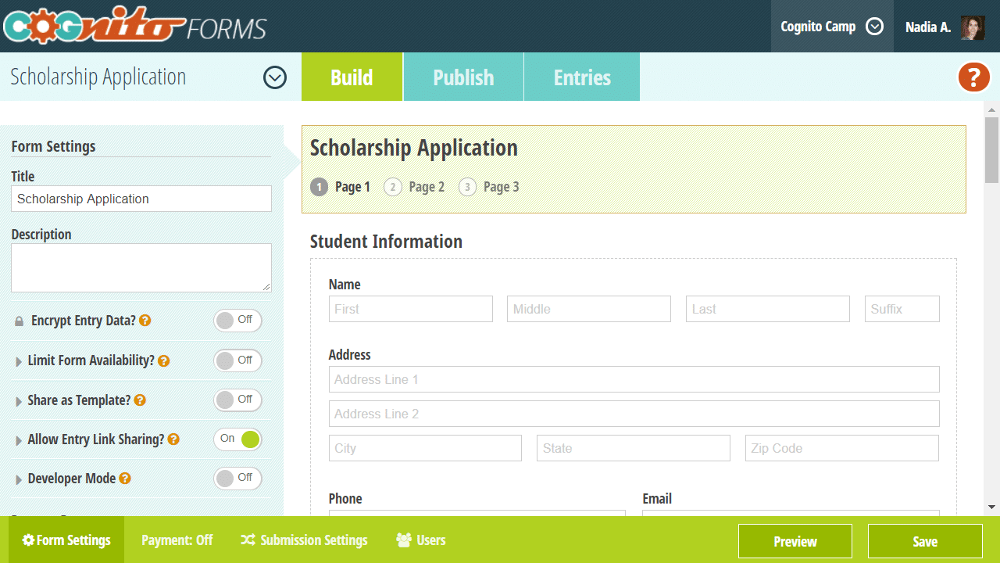Viewport: 1000px width, 563px height.
Task: Click the help icon beside Allow Entry Link Sharing
Action: tap(173, 439)
